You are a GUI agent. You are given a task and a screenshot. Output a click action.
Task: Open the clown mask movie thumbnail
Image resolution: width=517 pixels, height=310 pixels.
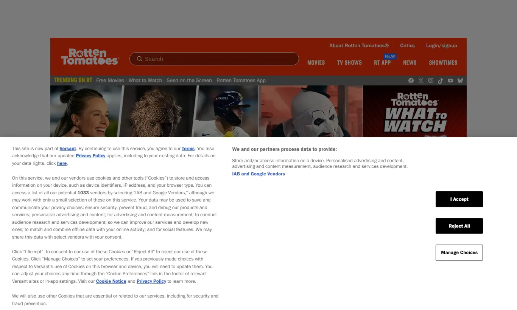[x=310, y=111]
